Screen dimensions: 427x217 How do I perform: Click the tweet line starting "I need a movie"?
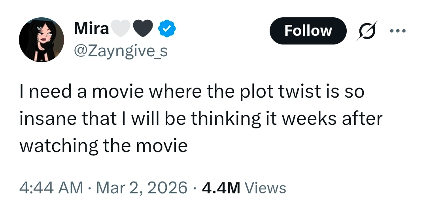191,93
